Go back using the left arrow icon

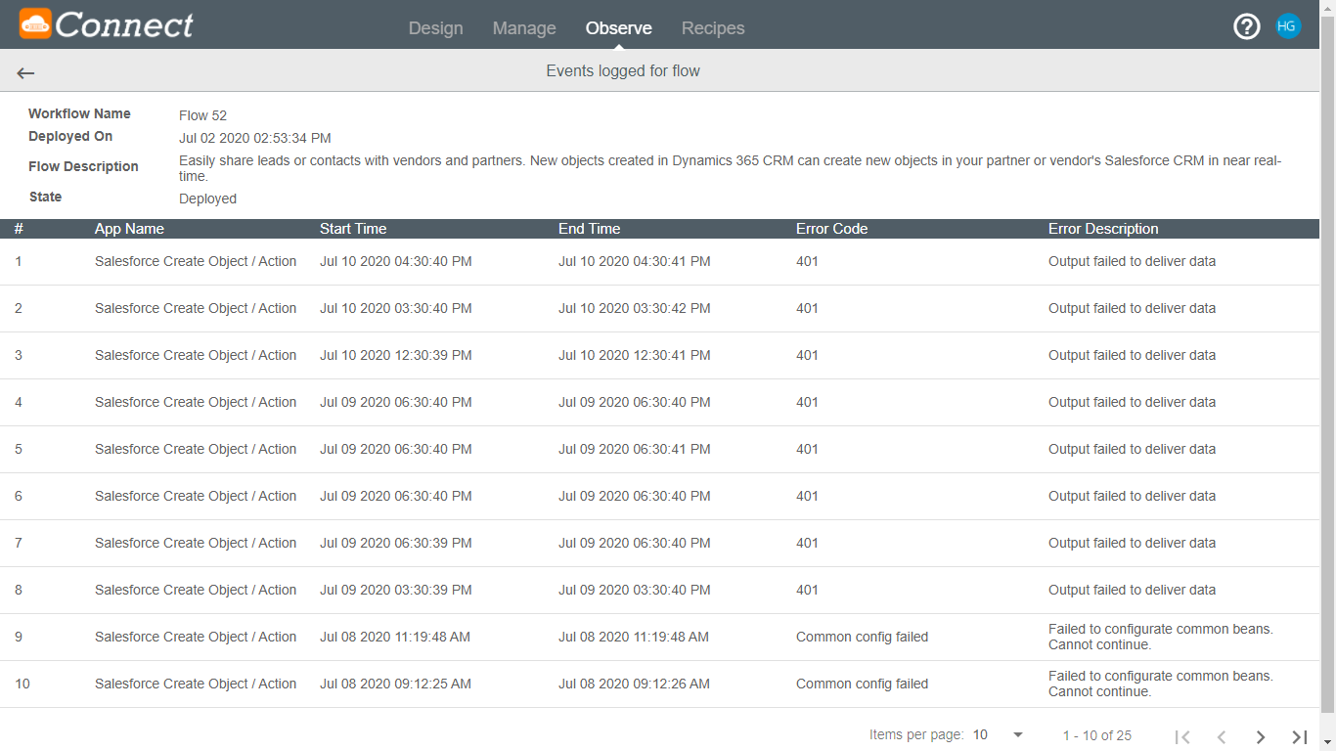pos(25,72)
